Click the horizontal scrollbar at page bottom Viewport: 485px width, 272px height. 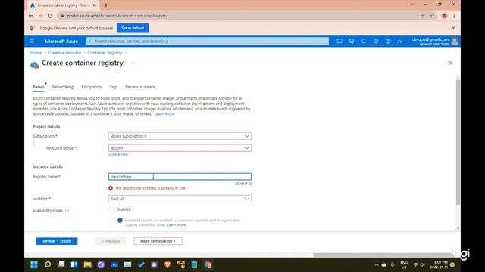pos(382,255)
